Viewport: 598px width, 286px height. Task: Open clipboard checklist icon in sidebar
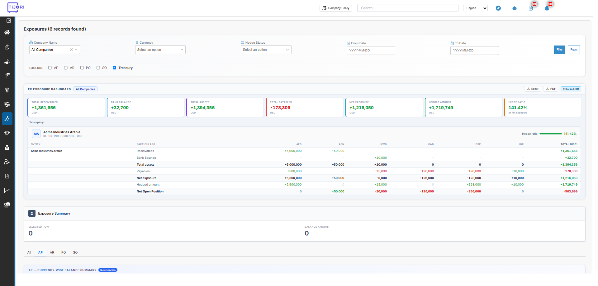click(x=7, y=47)
